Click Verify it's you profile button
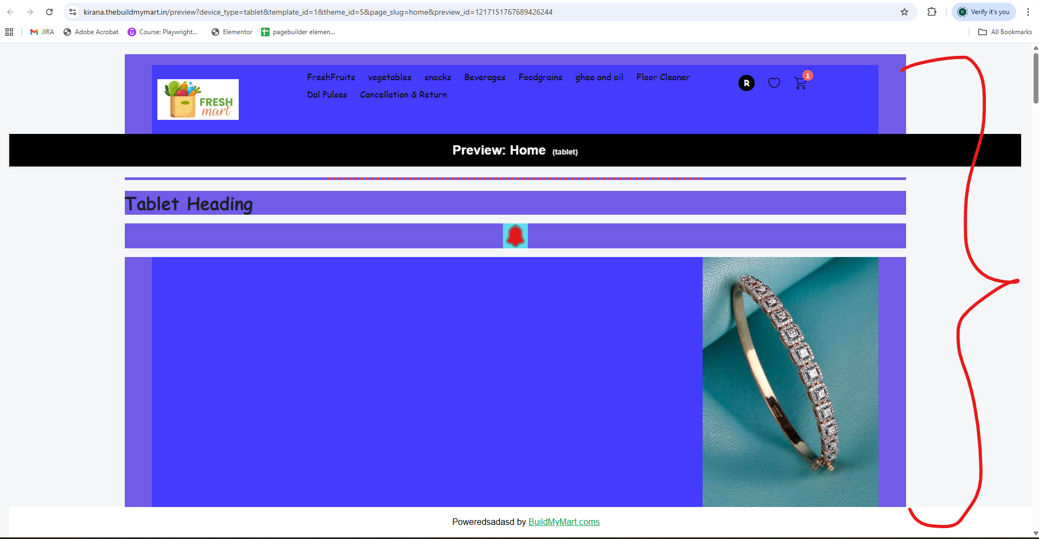The width and height of the screenshot is (1039, 539). point(984,12)
